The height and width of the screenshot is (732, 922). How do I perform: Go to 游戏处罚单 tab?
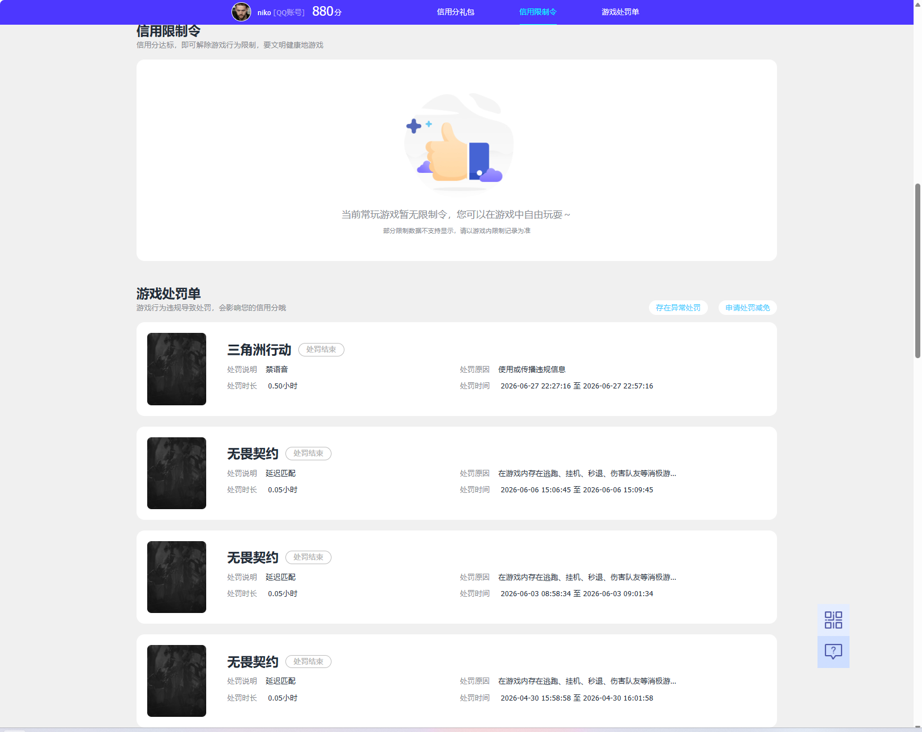[620, 12]
